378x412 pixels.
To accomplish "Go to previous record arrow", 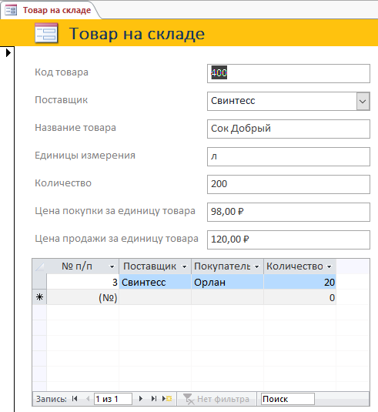I will [88, 399].
